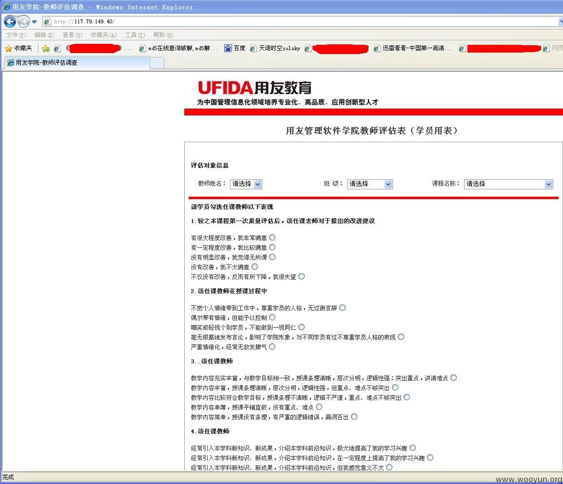This screenshot has width=563, height=484.
Task: Select radio 但我感觉意义不大
Action: pyautogui.click(x=389, y=467)
